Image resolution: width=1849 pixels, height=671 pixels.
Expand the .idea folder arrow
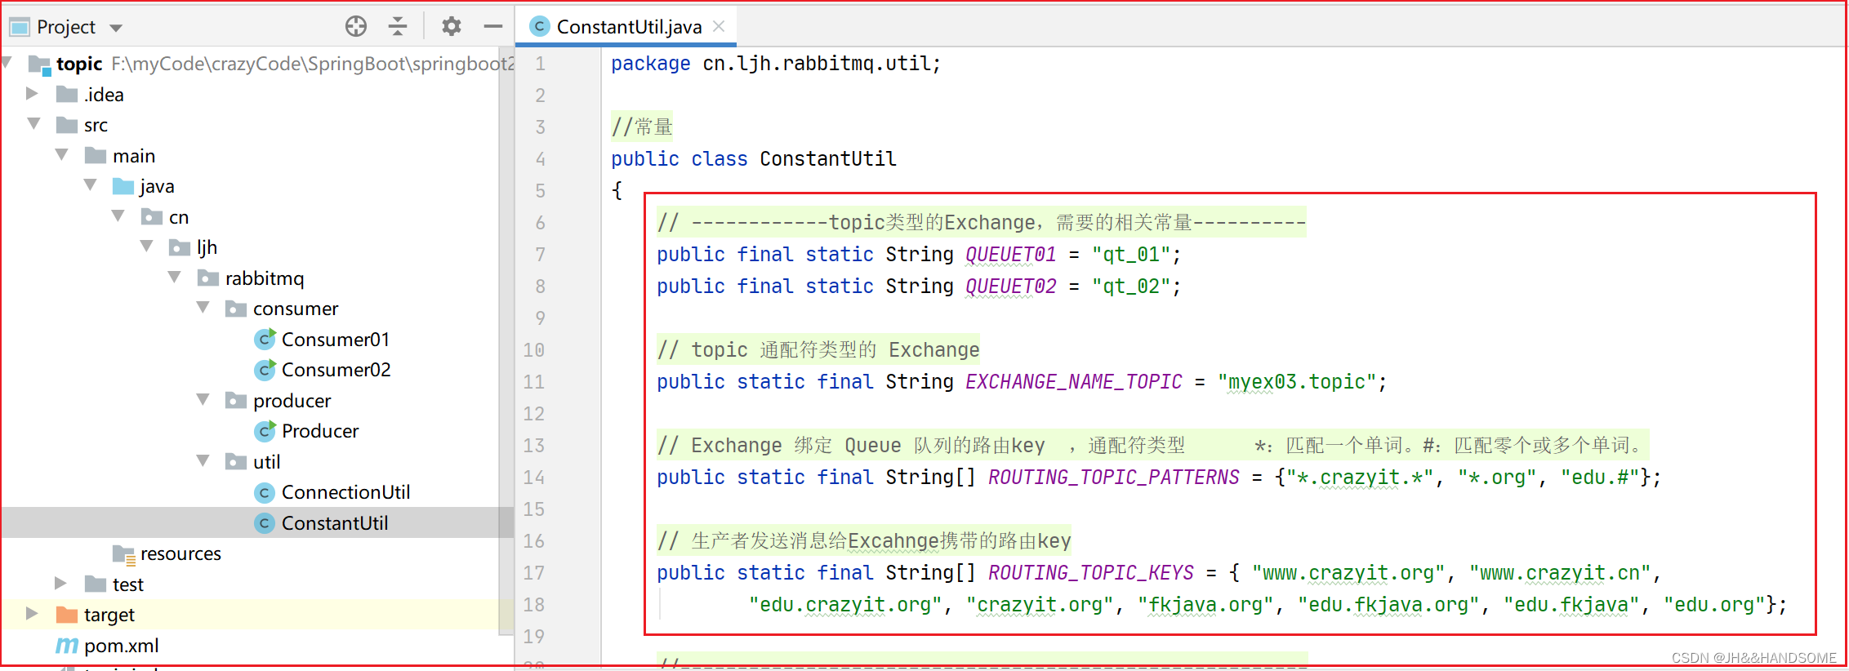[x=32, y=93]
